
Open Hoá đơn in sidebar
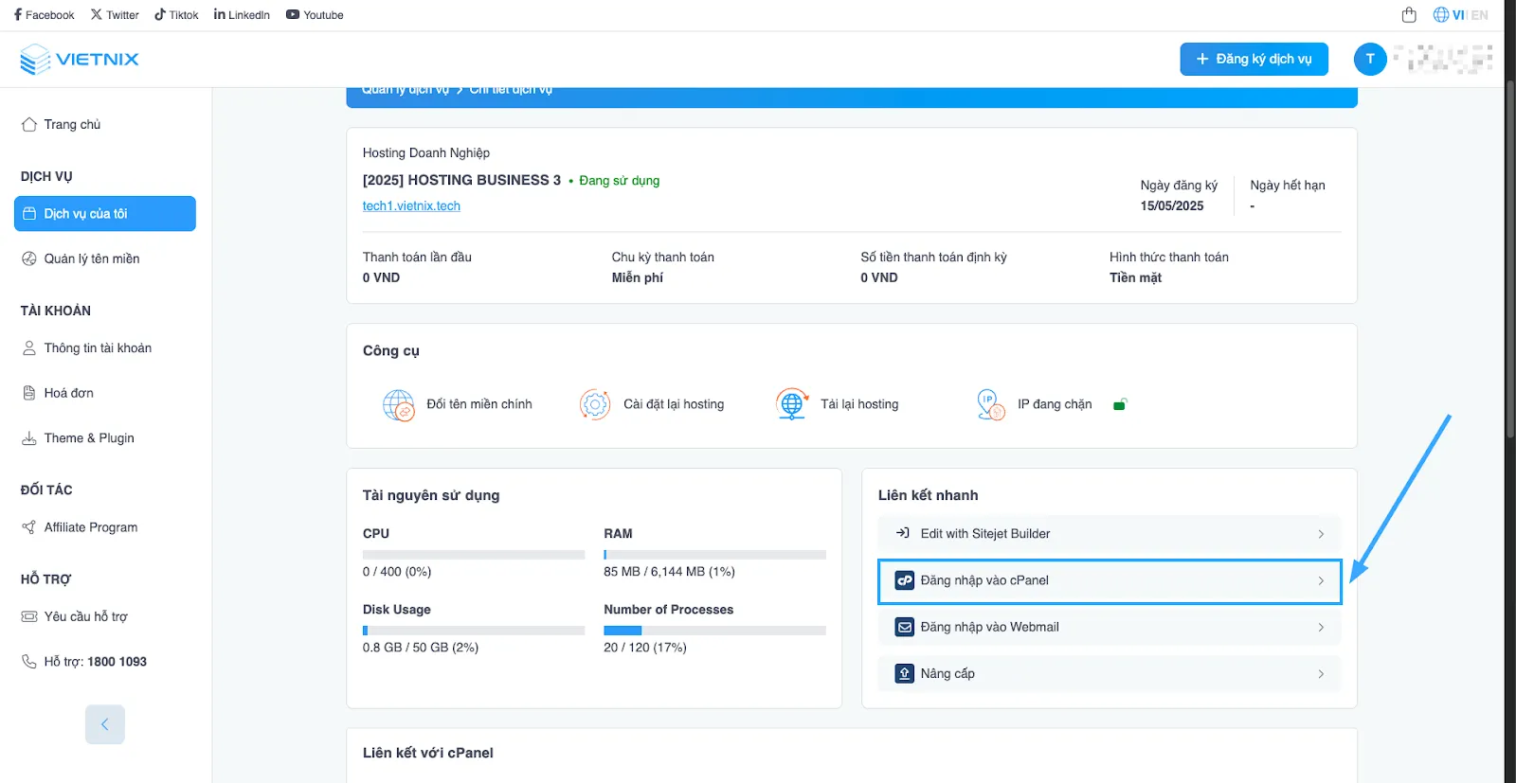tap(68, 393)
